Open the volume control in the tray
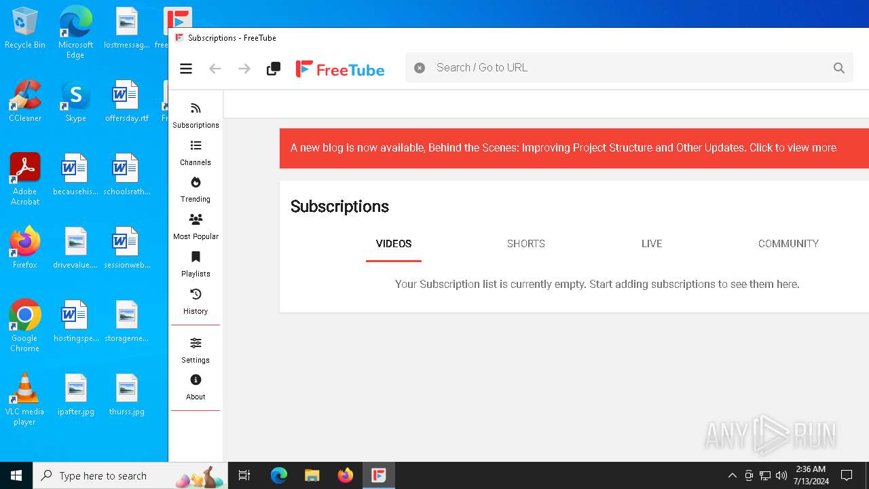The image size is (869, 489). pos(781,475)
